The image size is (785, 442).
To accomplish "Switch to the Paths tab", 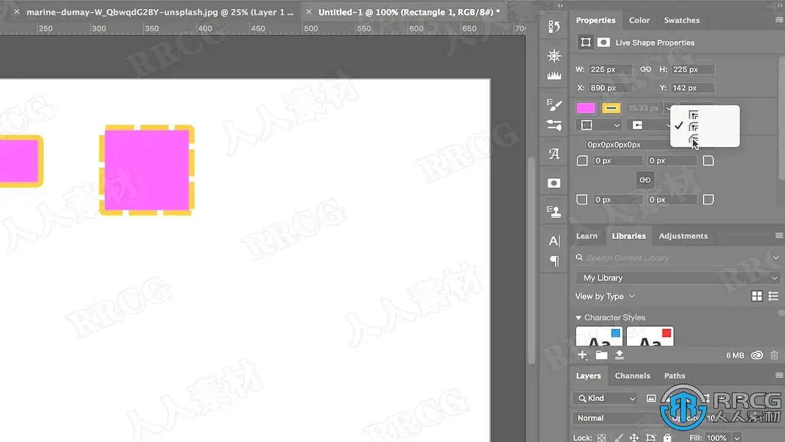I will (x=675, y=376).
